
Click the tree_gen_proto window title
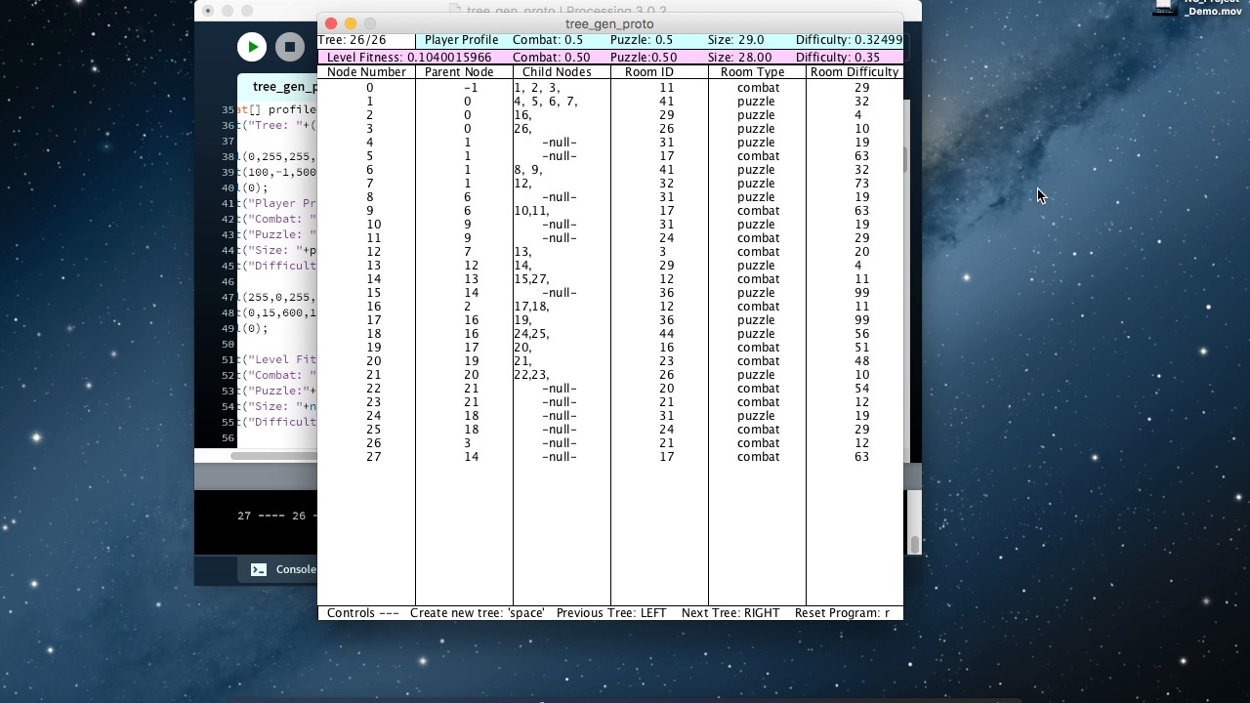click(609, 23)
